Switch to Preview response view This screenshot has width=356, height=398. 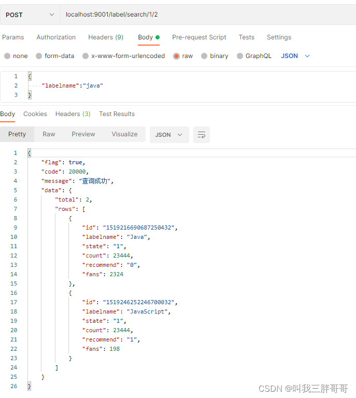(x=83, y=134)
